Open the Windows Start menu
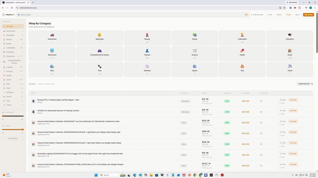The image size is (318, 178). 96,175
